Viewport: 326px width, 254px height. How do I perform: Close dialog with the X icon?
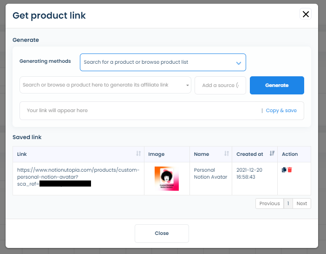point(306,14)
